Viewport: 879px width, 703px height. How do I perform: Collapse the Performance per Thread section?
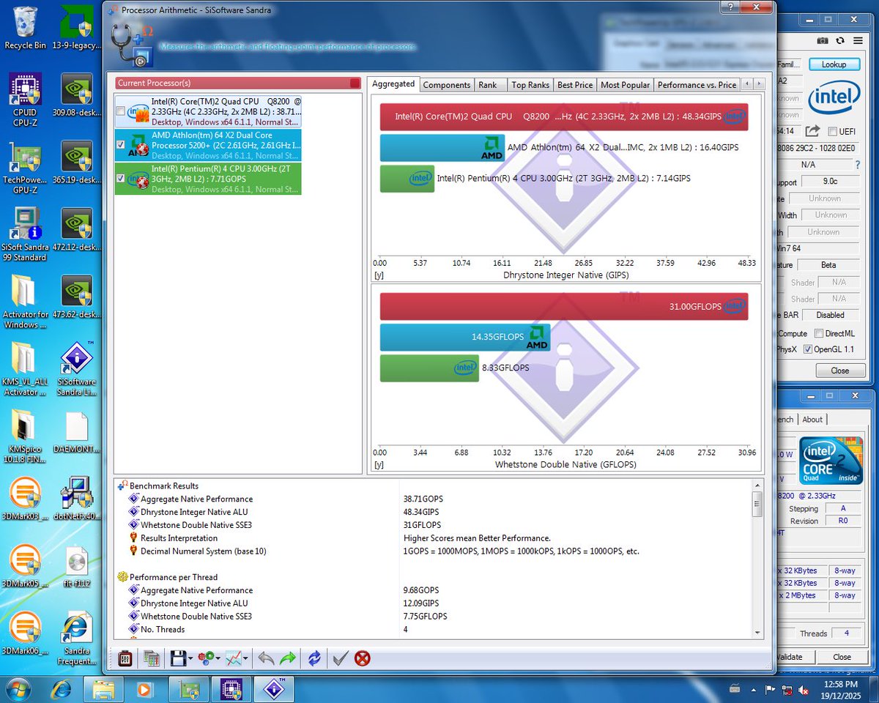123,577
